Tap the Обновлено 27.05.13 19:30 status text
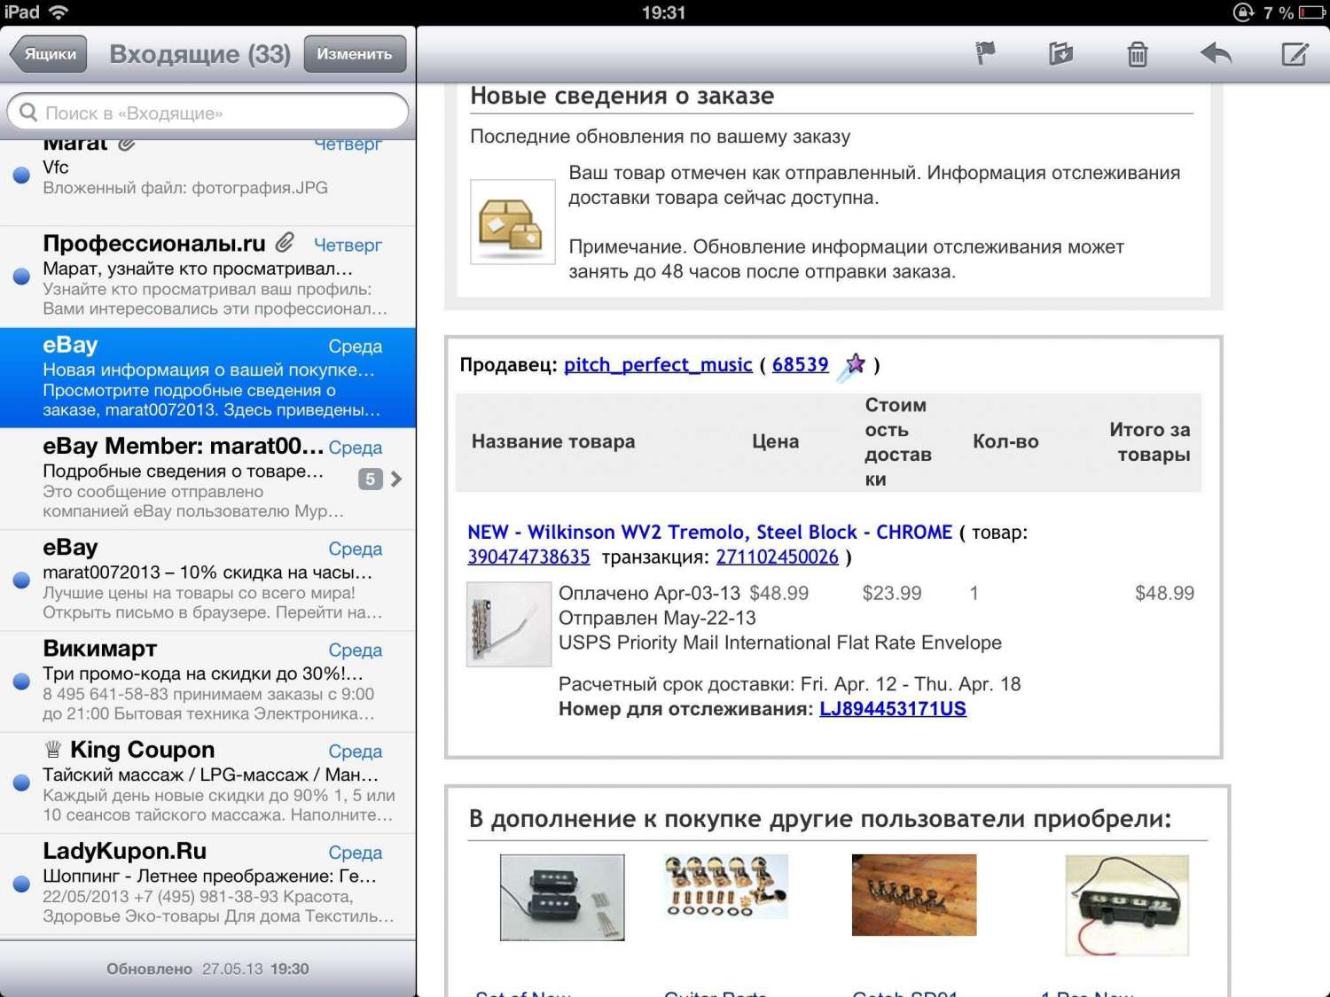 tap(207, 969)
